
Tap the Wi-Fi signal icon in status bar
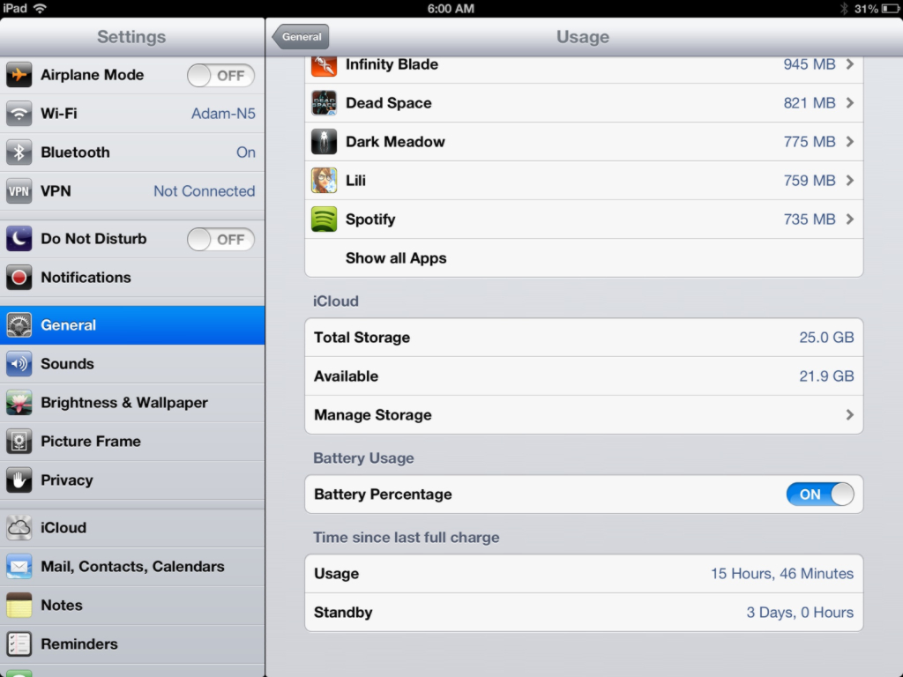pyautogui.click(x=40, y=9)
